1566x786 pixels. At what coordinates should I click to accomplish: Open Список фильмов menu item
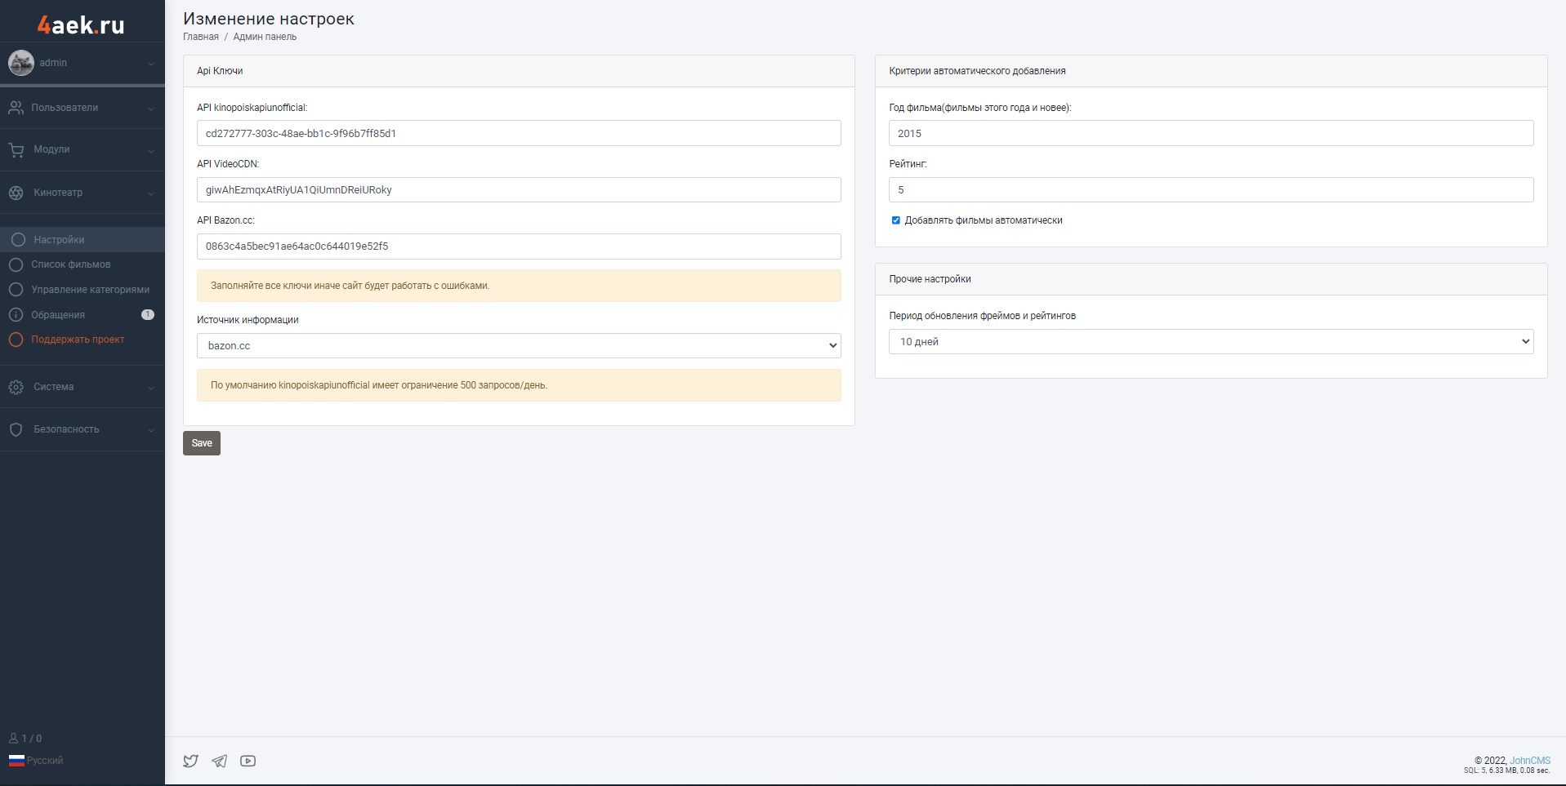[71, 264]
